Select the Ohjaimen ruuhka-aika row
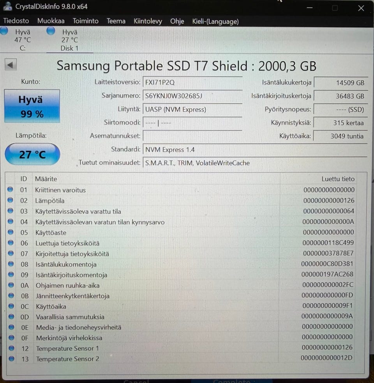Image resolution: width=374 pixels, height=383 pixels. (181, 285)
